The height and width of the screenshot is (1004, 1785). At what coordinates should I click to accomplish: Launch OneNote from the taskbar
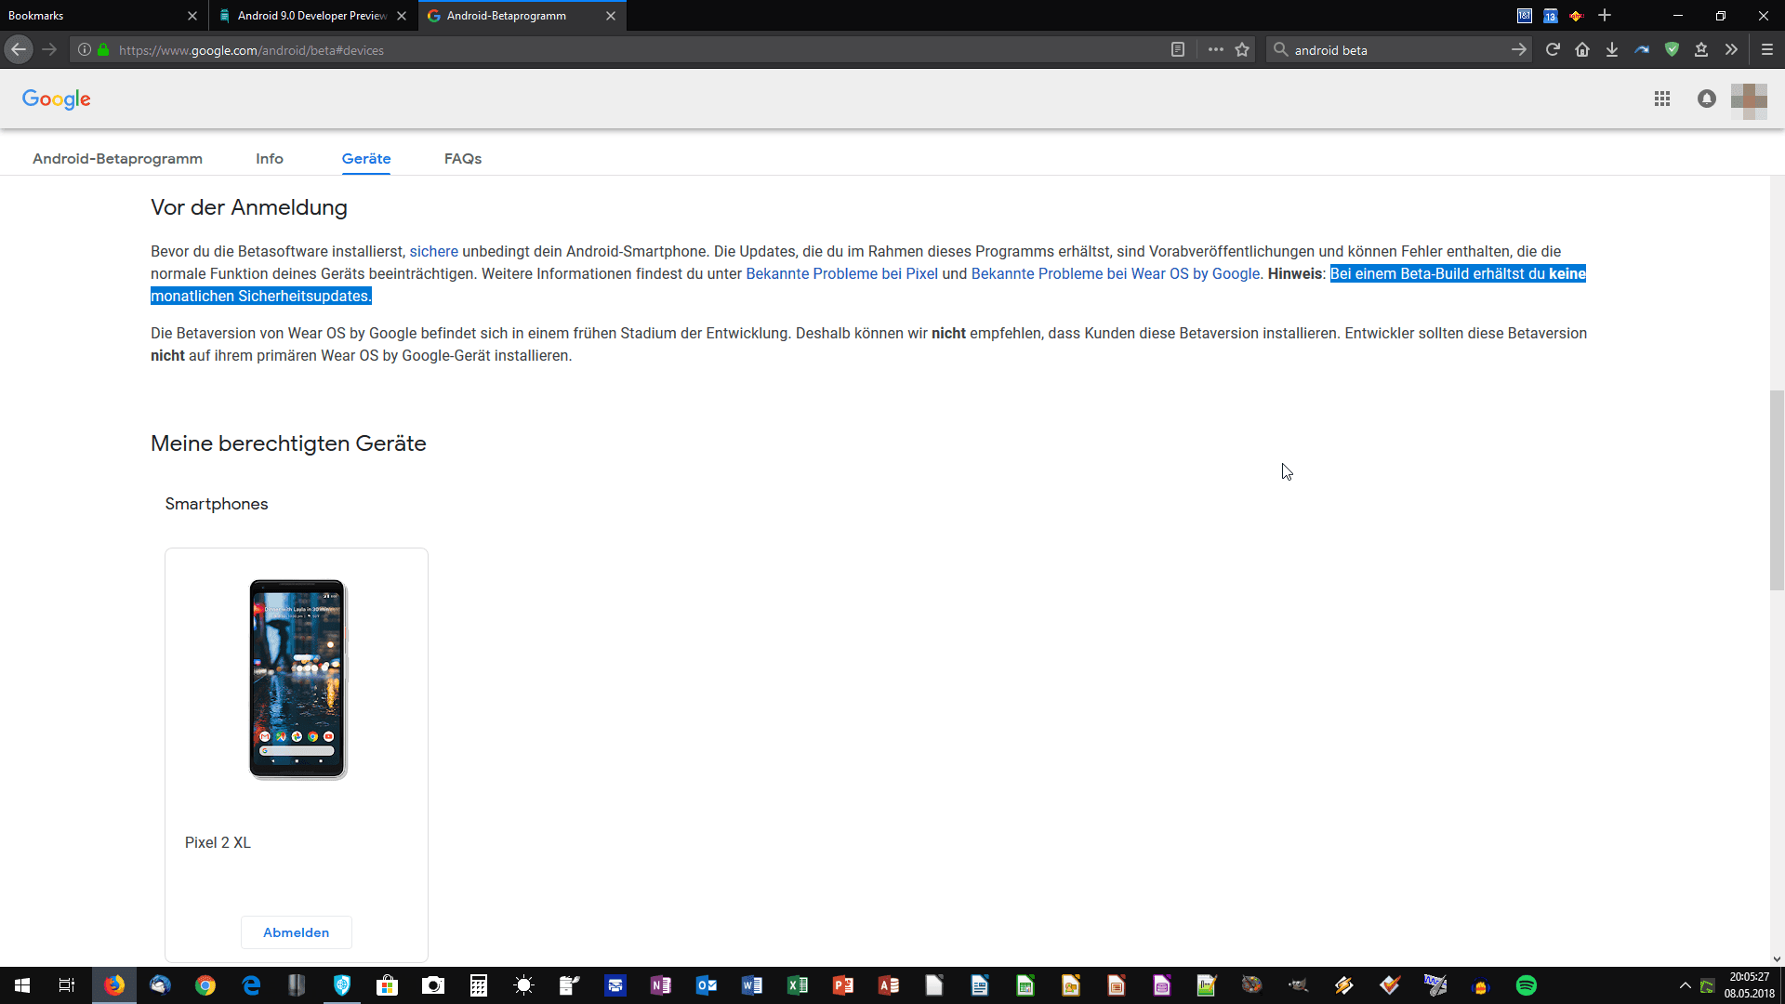click(661, 985)
